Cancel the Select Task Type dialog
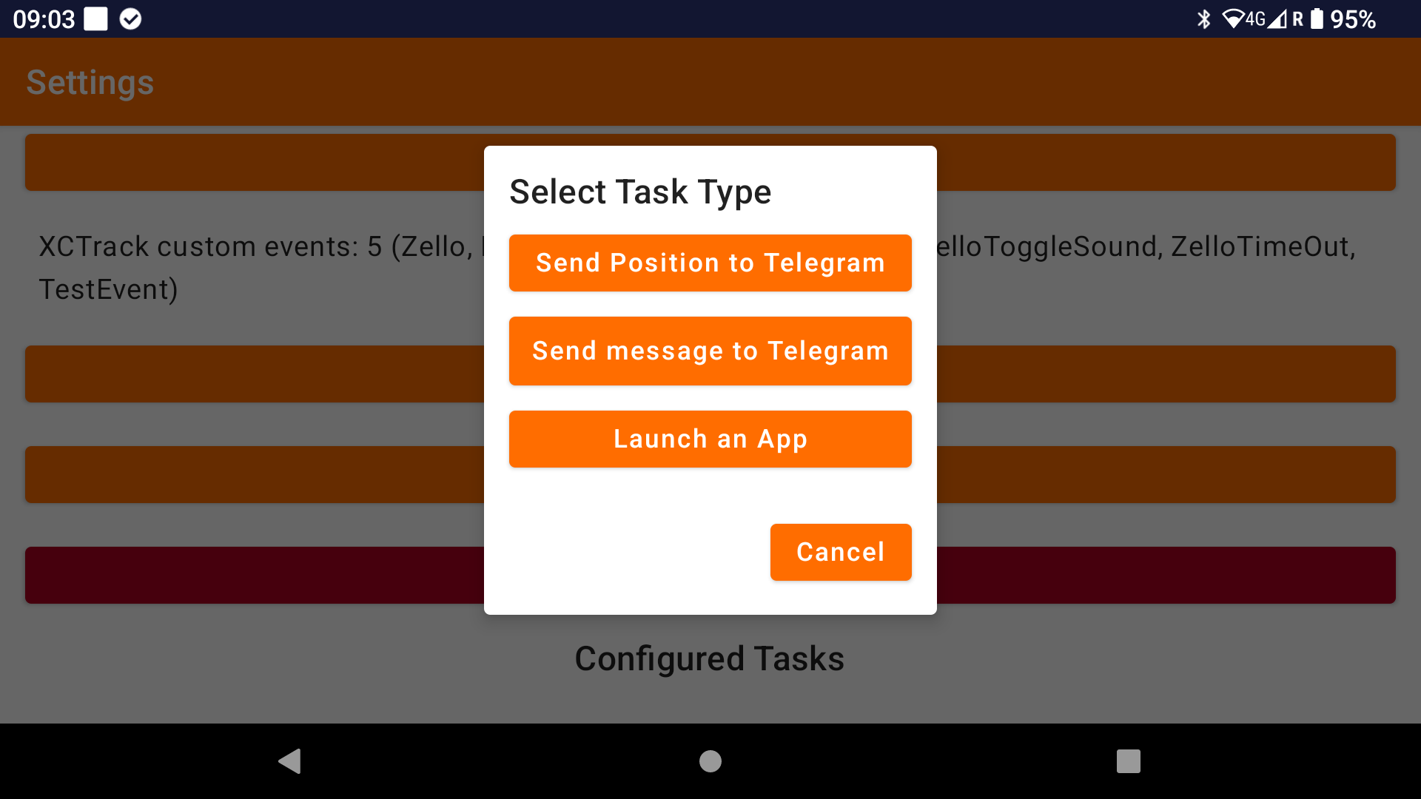This screenshot has height=799, width=1421. pos(841,552)
